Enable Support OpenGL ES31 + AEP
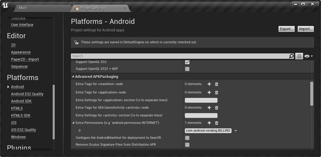The width and height of the screenshot is (321, 157). click(x=187, y=69)
